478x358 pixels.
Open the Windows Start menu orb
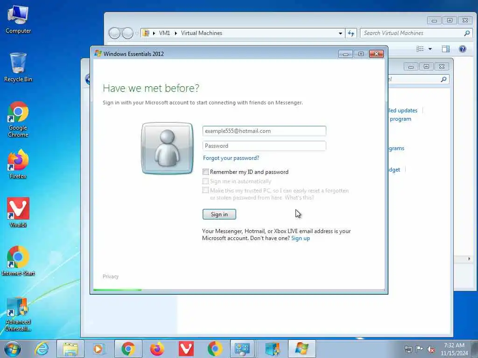(13, 349)
